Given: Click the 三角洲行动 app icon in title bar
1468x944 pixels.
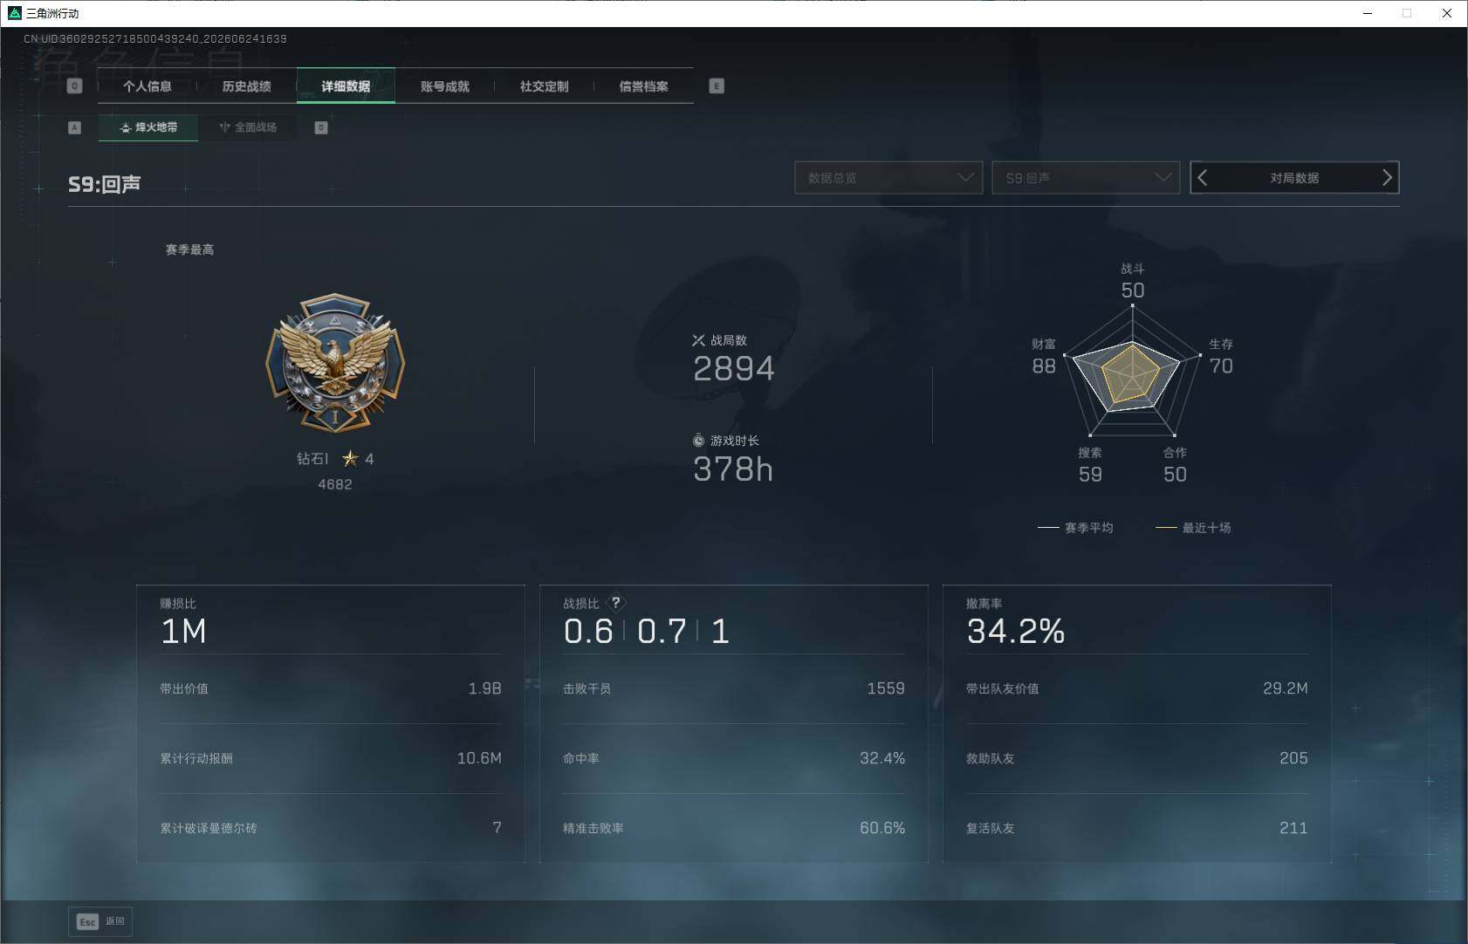Looking at the screenshot, I should coord(14,13).
